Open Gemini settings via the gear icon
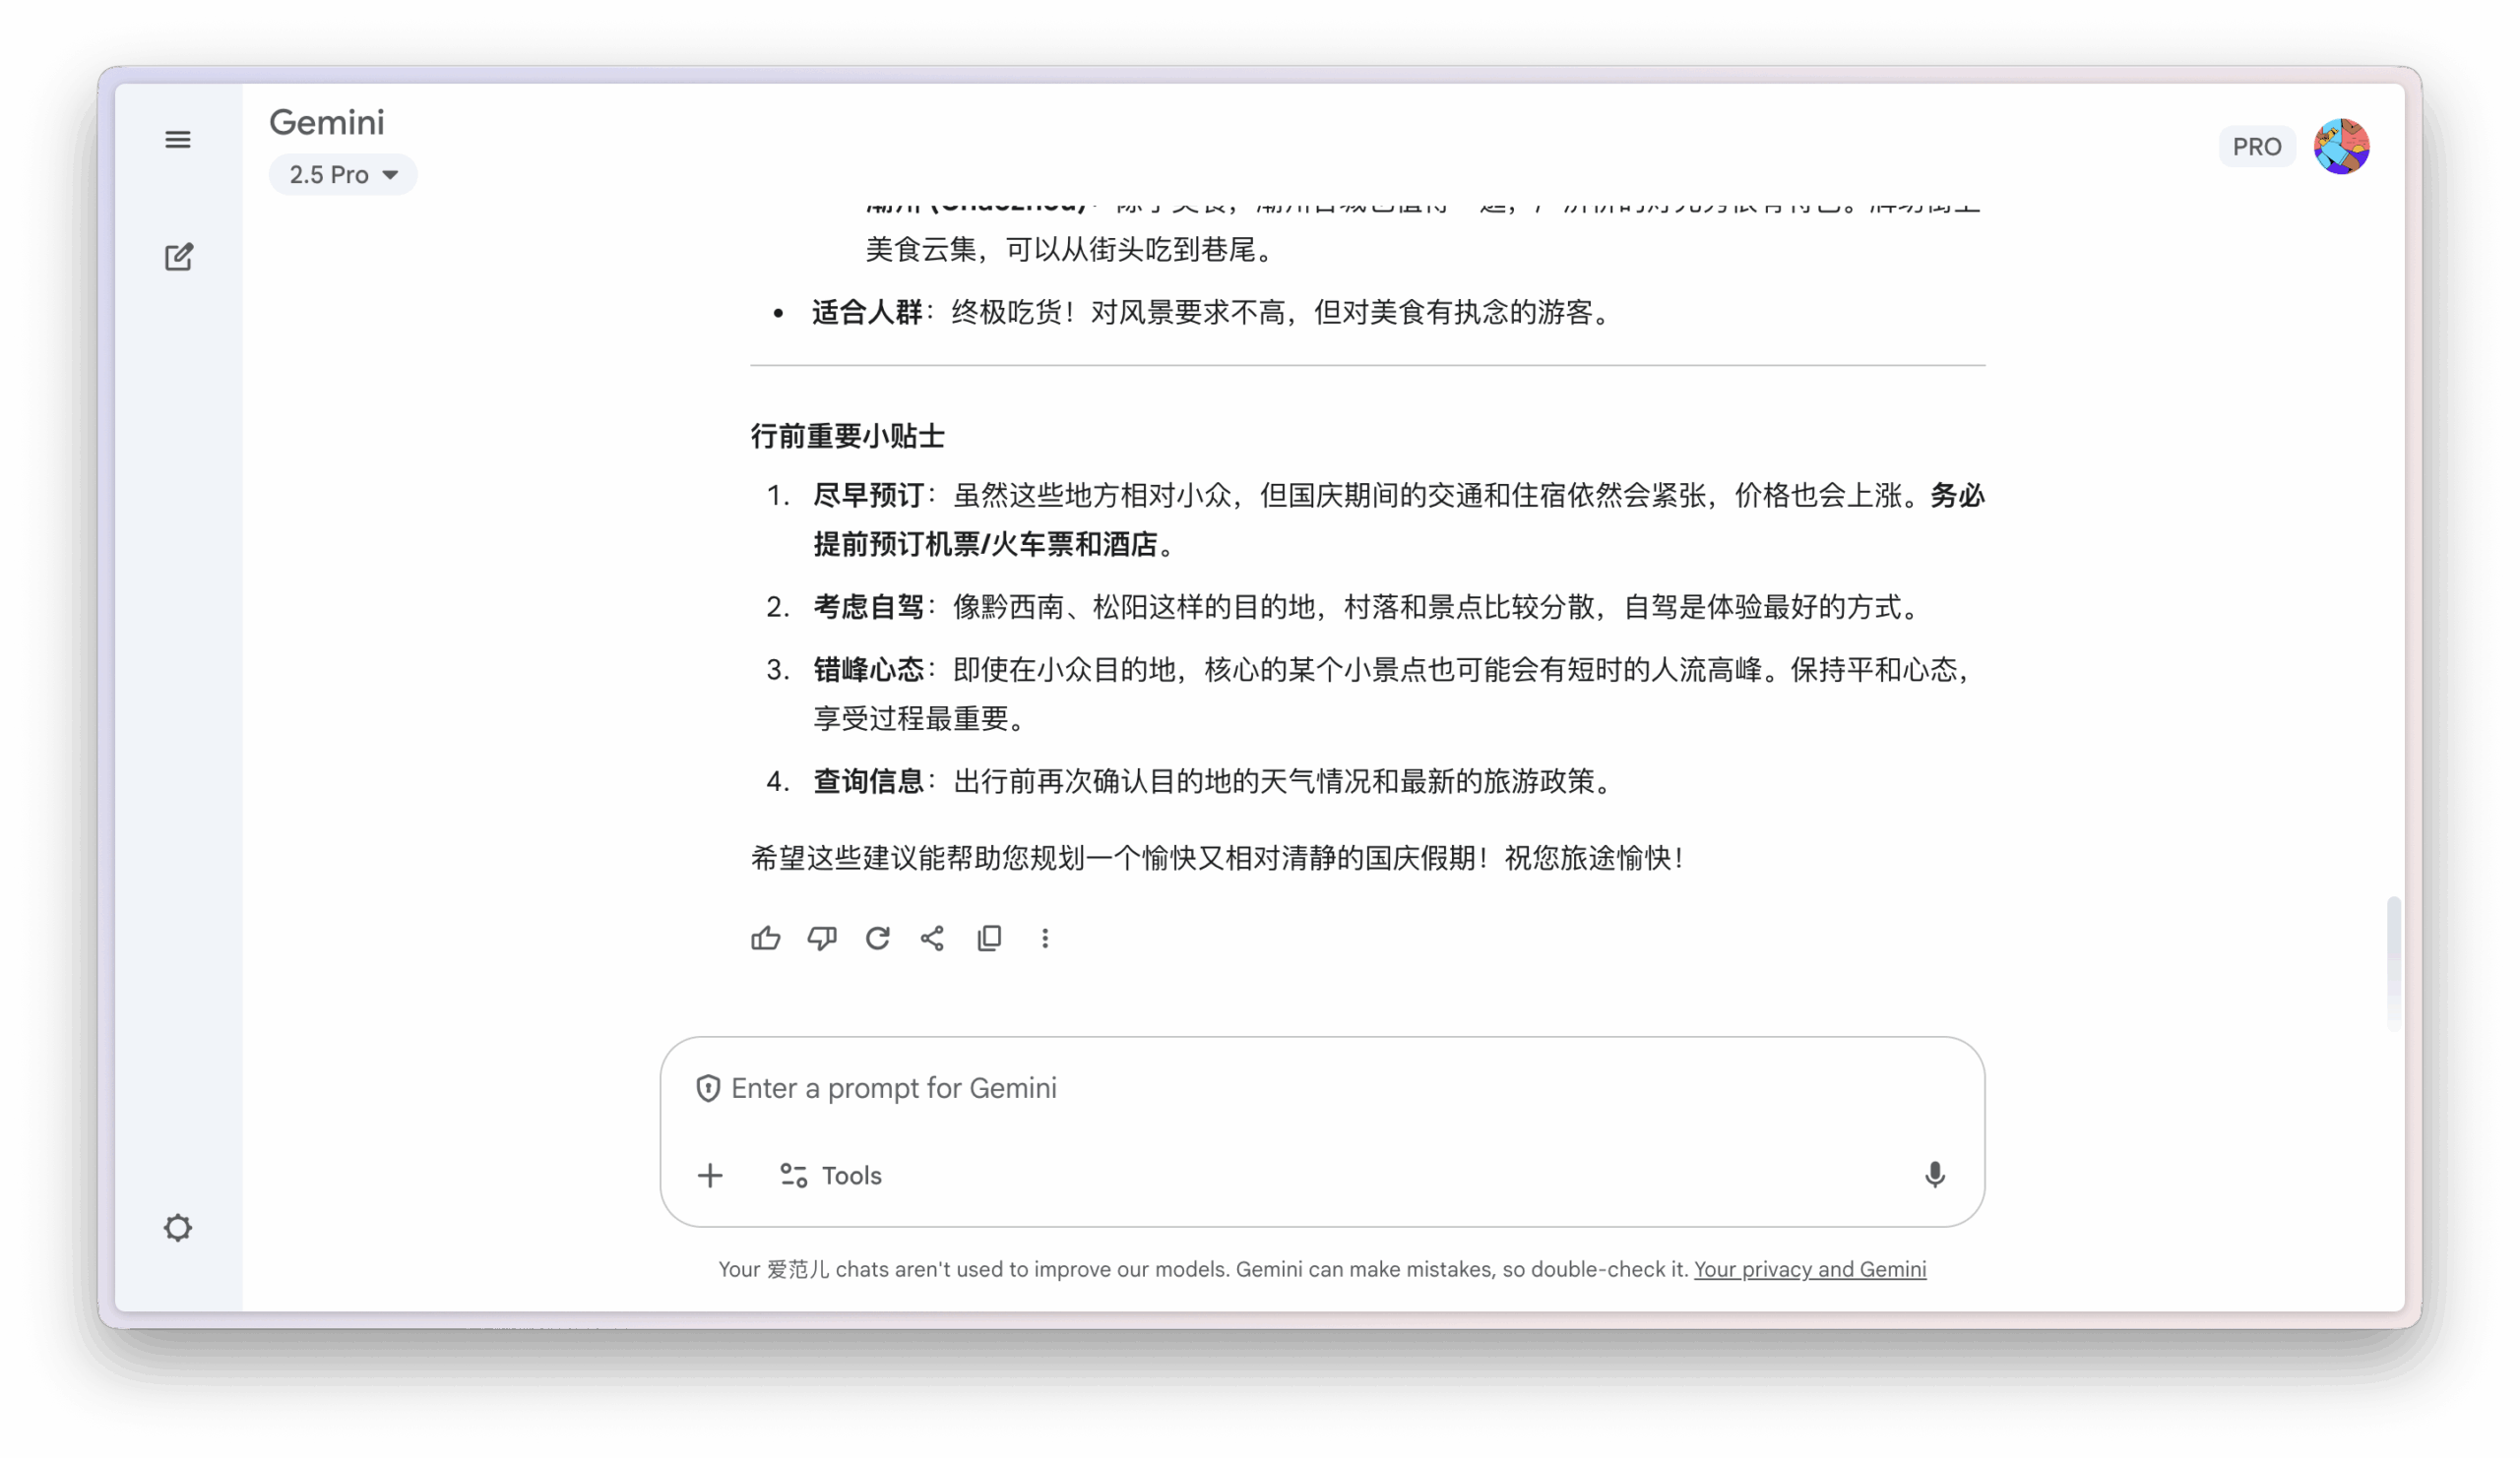 (x=178, y=1227)
